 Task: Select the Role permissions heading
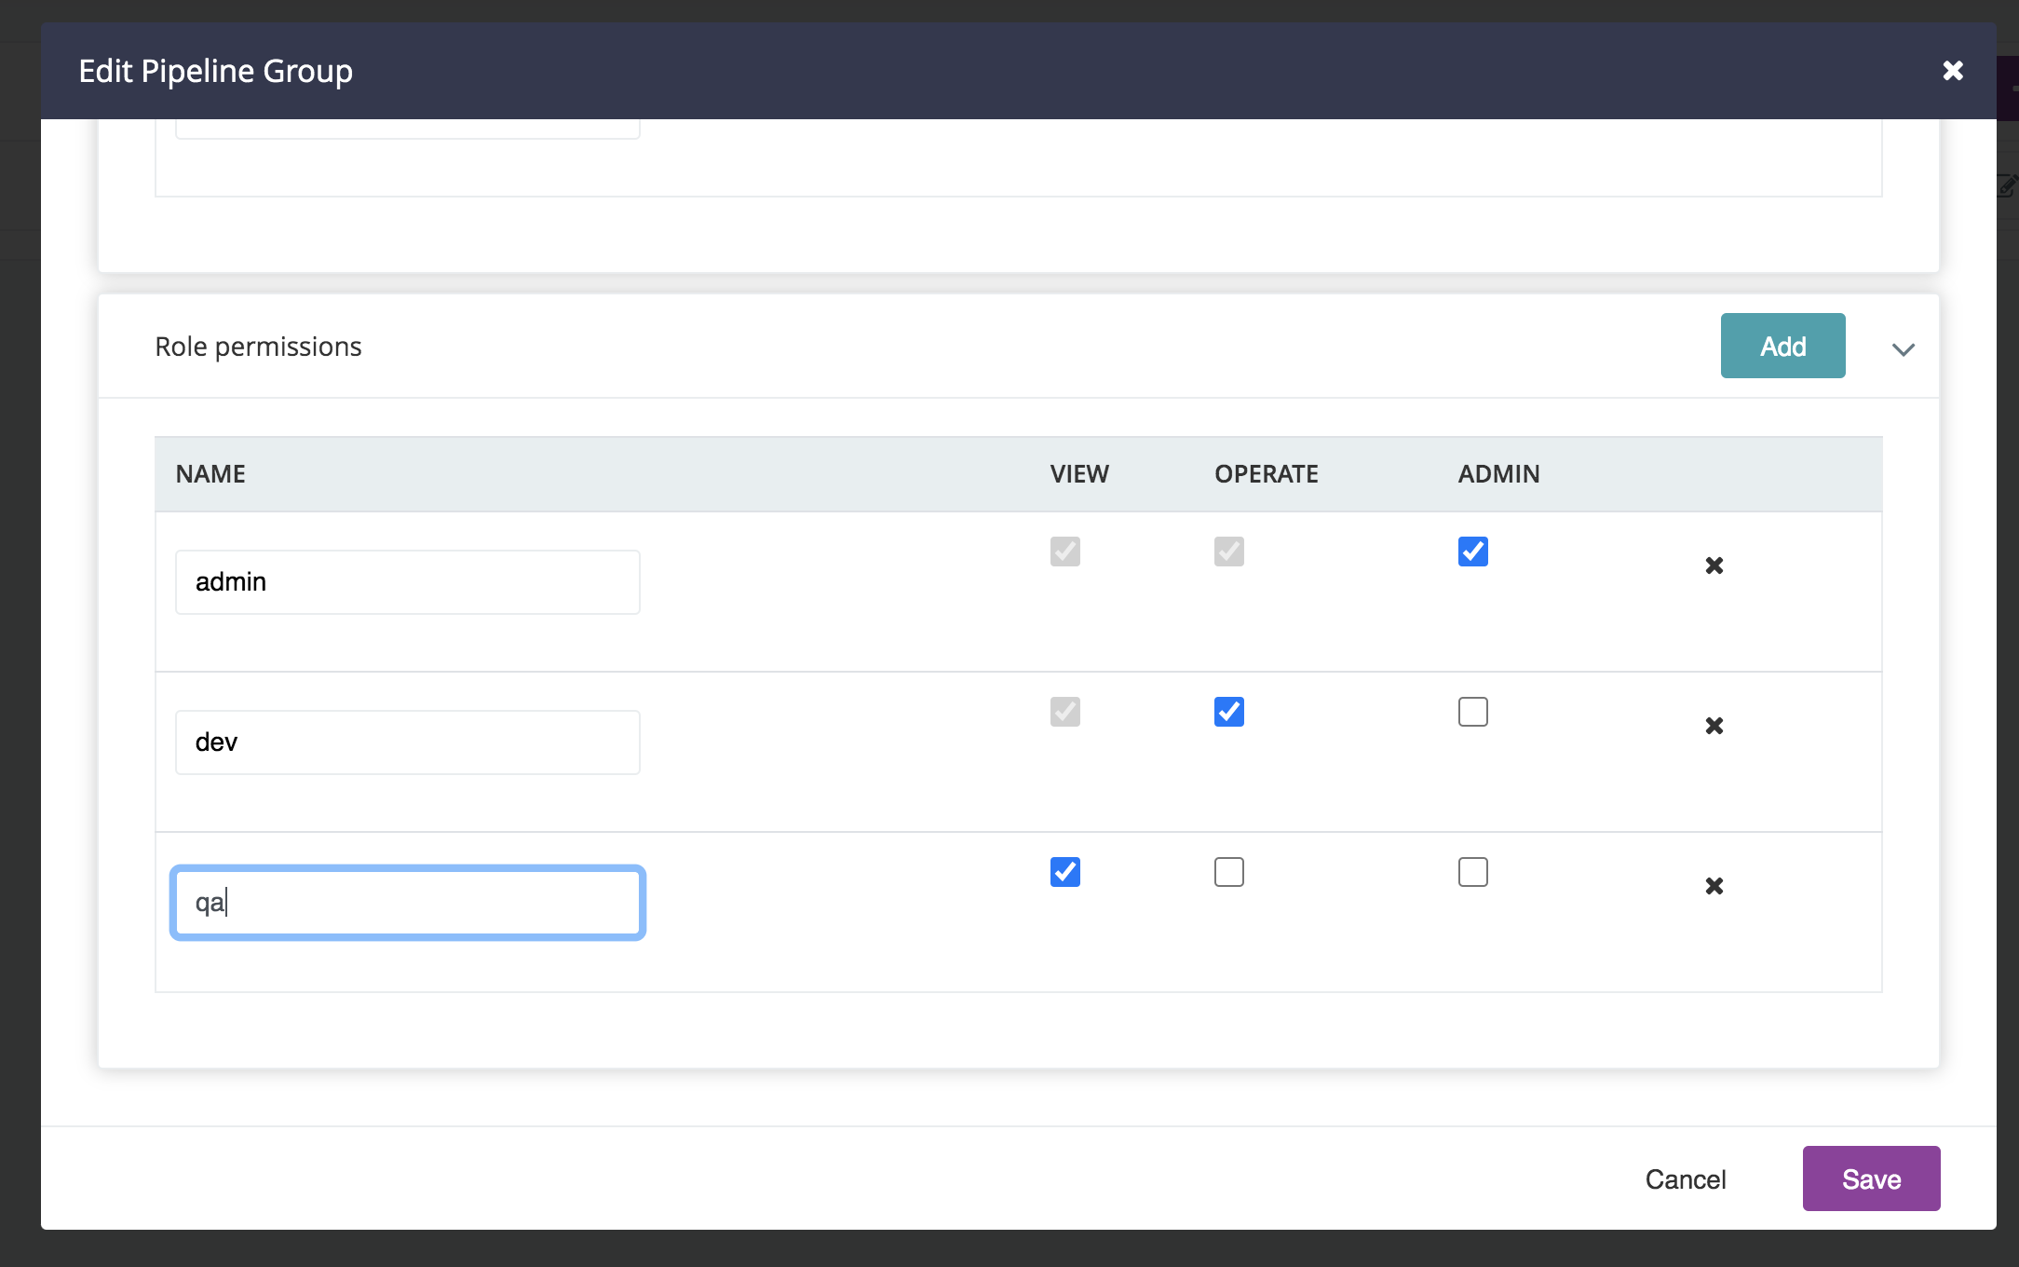click(x=258, y=347)
